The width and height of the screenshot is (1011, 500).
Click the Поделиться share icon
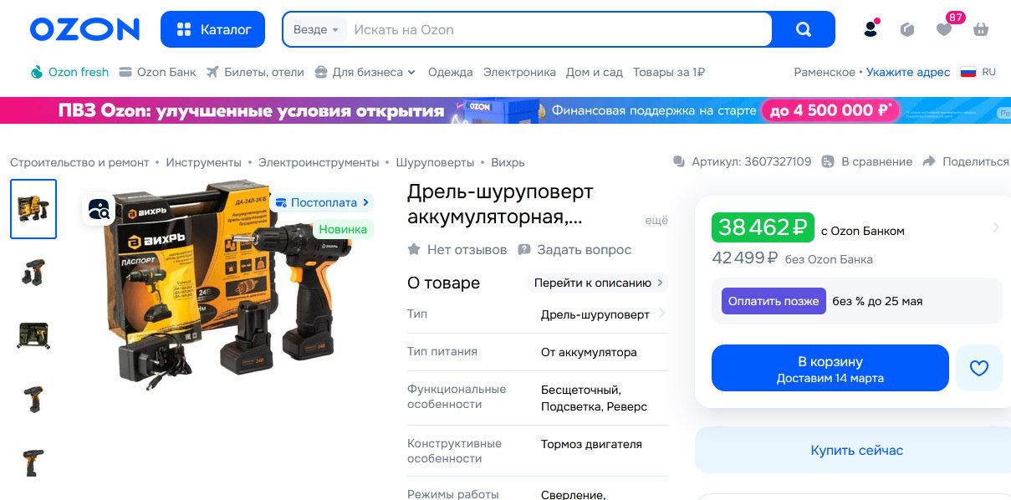point(929,161)
